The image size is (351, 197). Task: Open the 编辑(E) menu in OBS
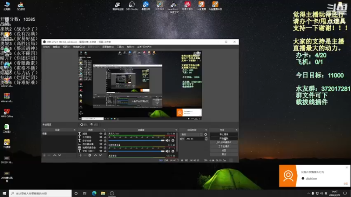pyautogui.click(x=56, y=47)
